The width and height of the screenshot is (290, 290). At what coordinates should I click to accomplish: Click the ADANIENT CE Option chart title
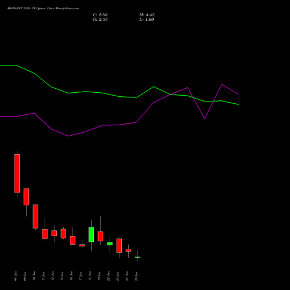43,9
